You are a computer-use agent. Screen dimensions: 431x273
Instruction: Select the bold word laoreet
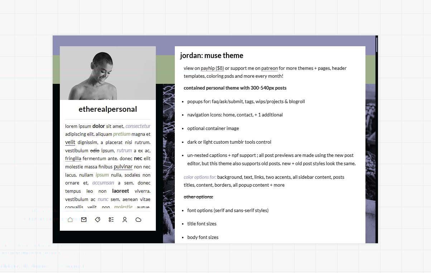tap(120, 191)
